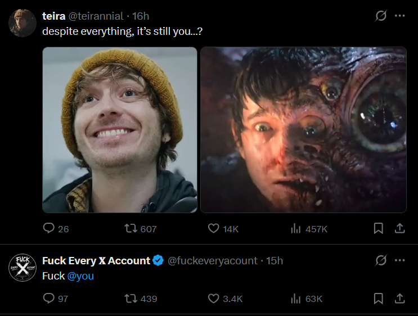Open more options on the reply
The image size is (418, 316).
(399, 260)
